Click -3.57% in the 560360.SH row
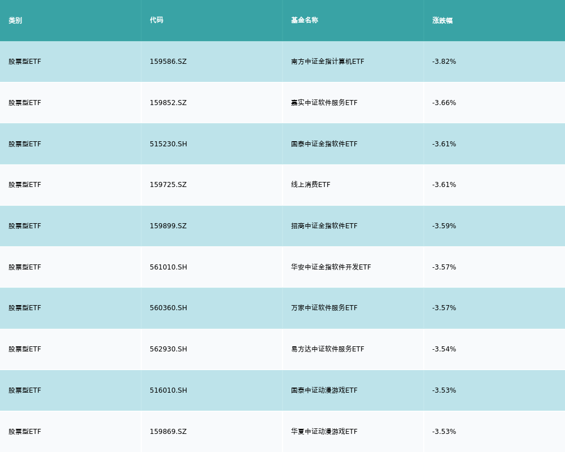Image resolution: width=565 pixels, height=452 pixels. (x=444, y=308)
